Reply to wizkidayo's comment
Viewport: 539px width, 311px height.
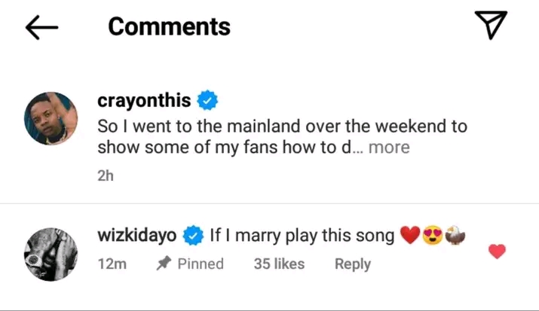click(353, 264)
